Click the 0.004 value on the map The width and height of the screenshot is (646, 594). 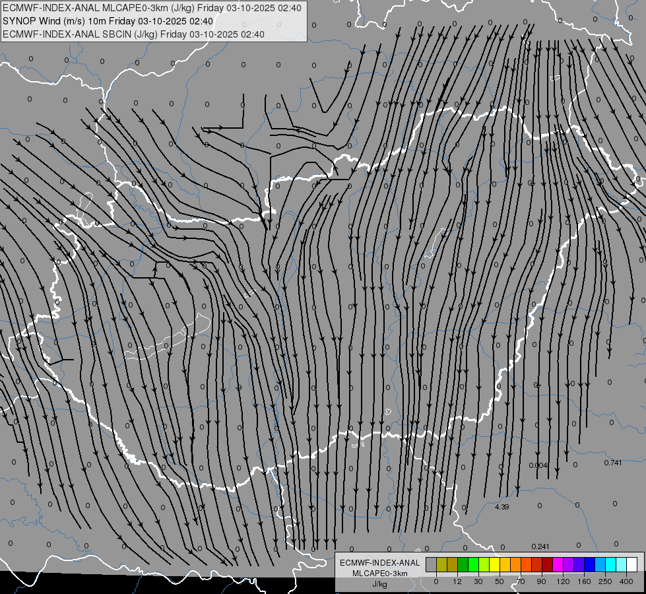538,465
